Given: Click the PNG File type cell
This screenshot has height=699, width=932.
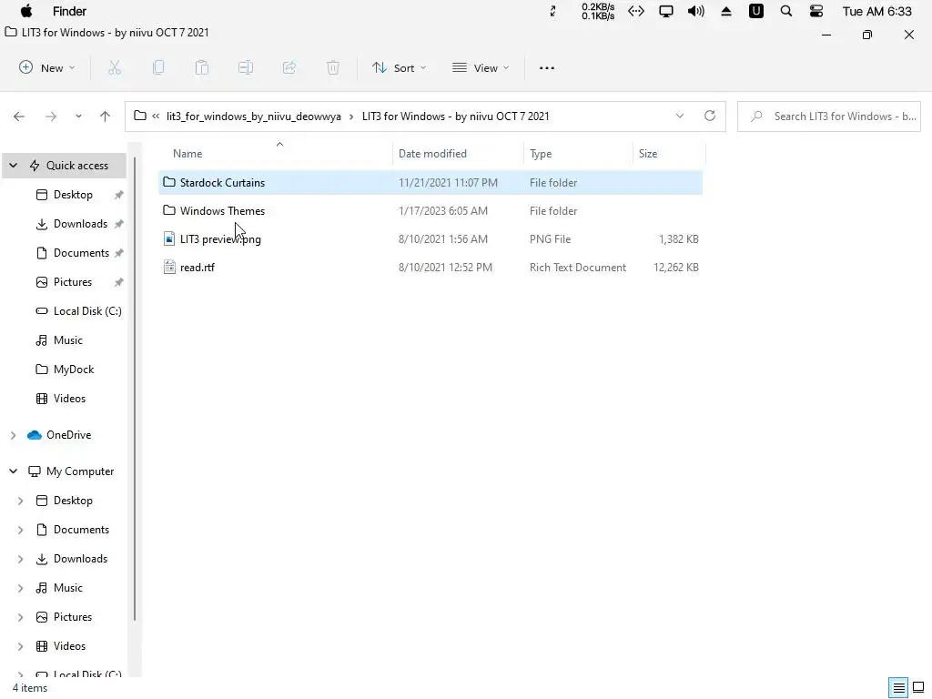Looking at the screenshot, I should pos(550,239).
